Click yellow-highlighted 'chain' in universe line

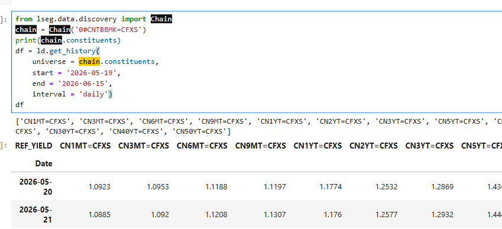click(x=89, y=62)
